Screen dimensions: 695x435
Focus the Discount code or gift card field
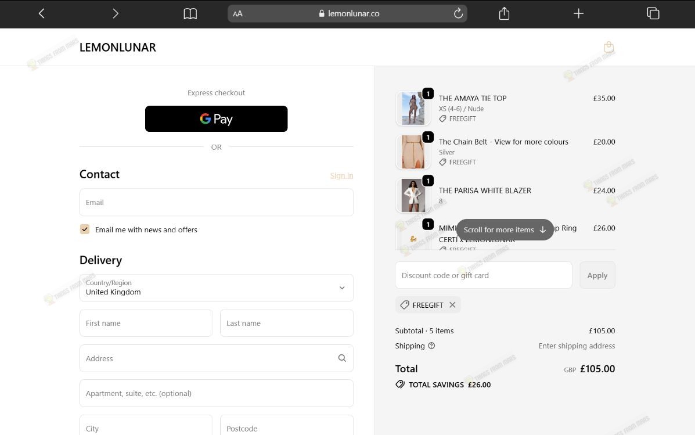[484, 275]
